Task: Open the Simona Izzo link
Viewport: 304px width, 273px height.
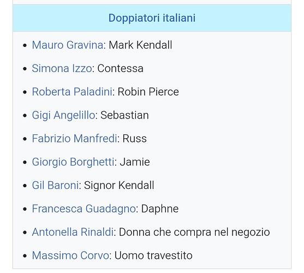Action: (x=62, y=68)
